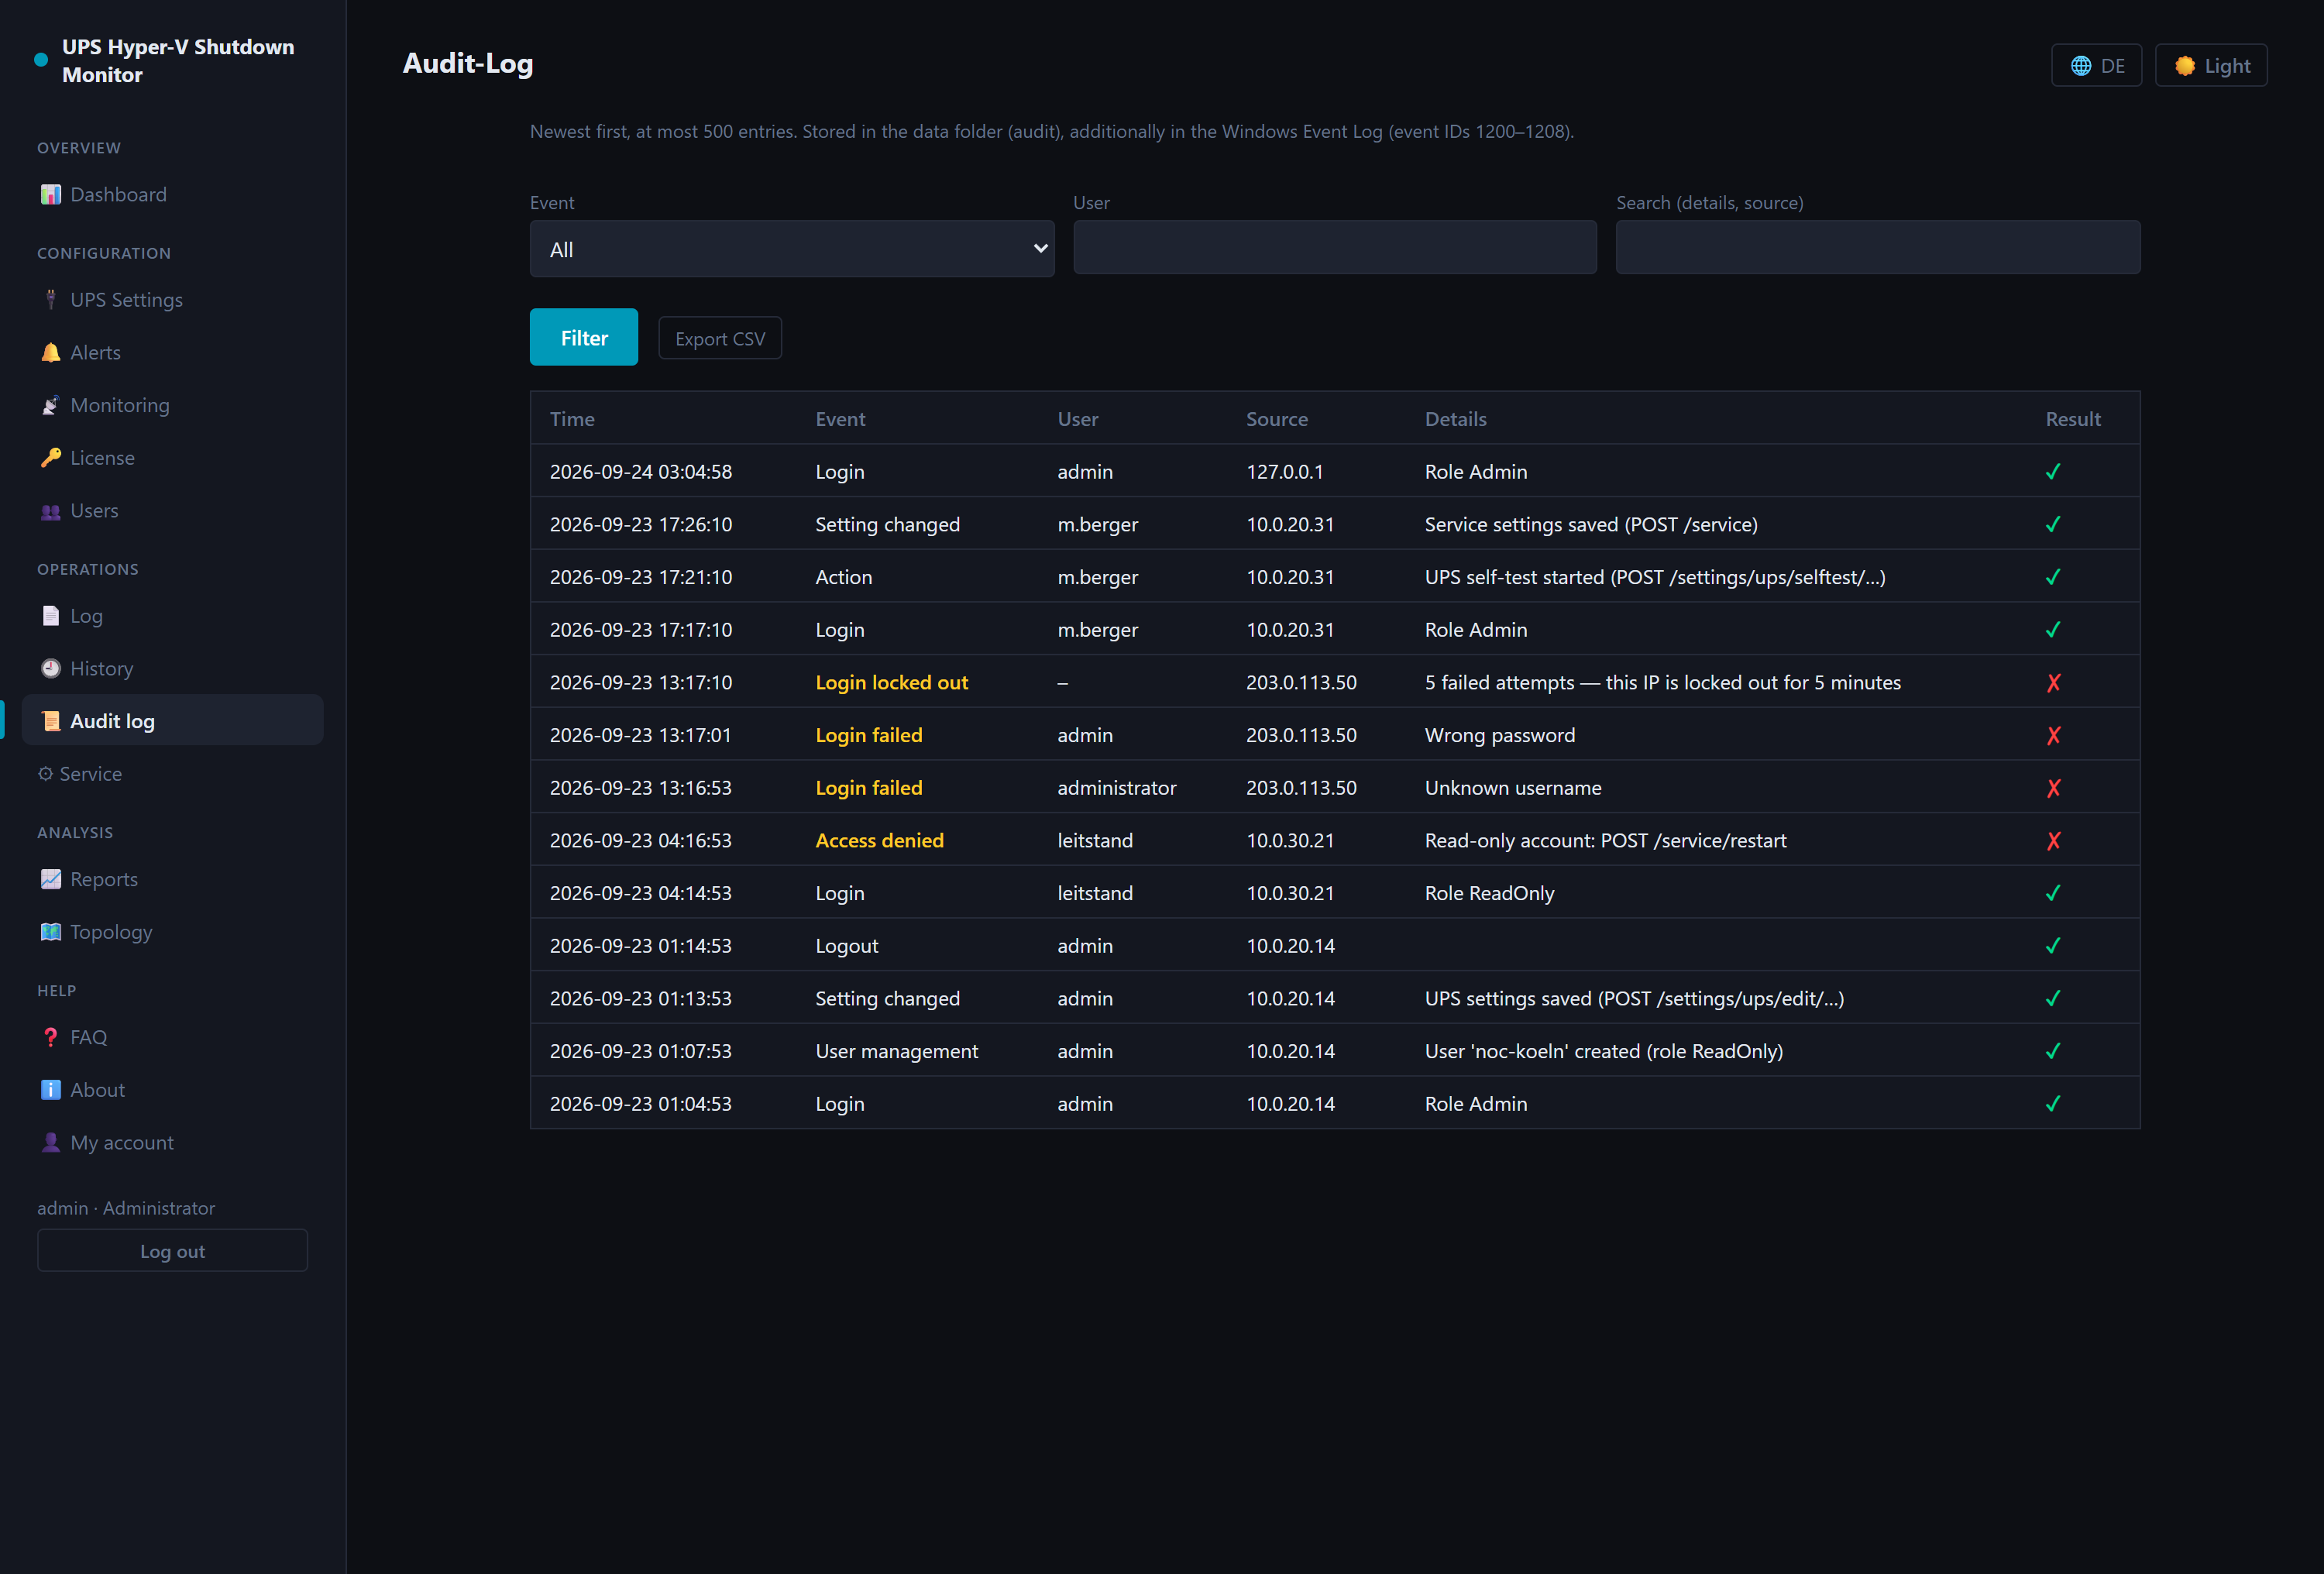Click the sun icon beside Light
The height and width of the screenshot is (1574, 2324).
[2185, 66]
